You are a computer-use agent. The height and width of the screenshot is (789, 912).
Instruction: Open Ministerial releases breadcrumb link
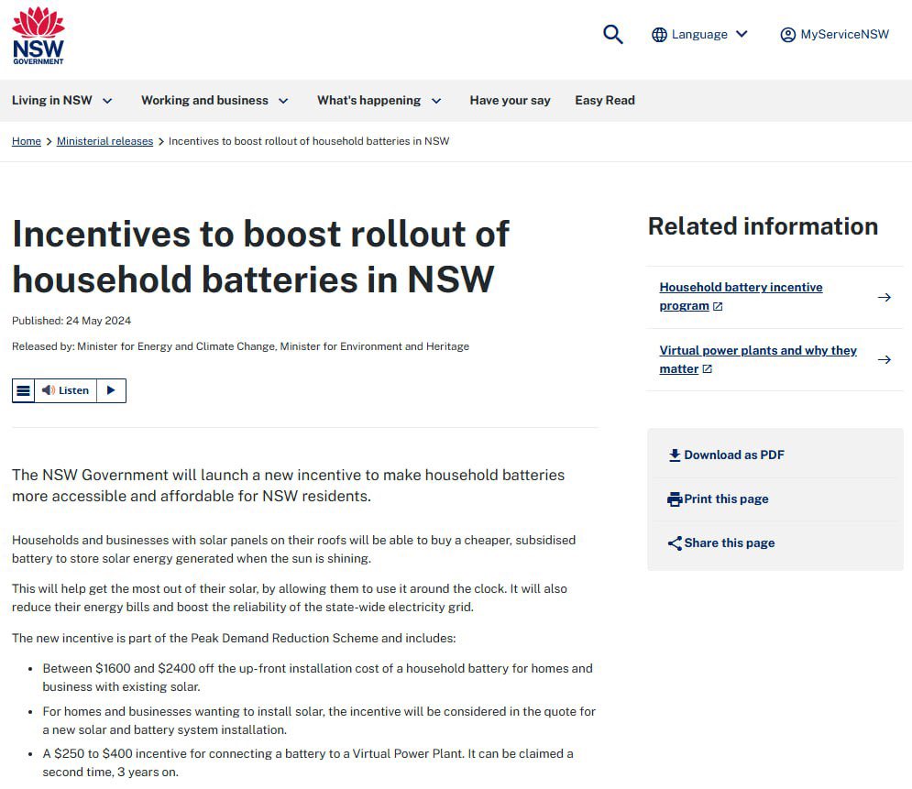point(104,141)
